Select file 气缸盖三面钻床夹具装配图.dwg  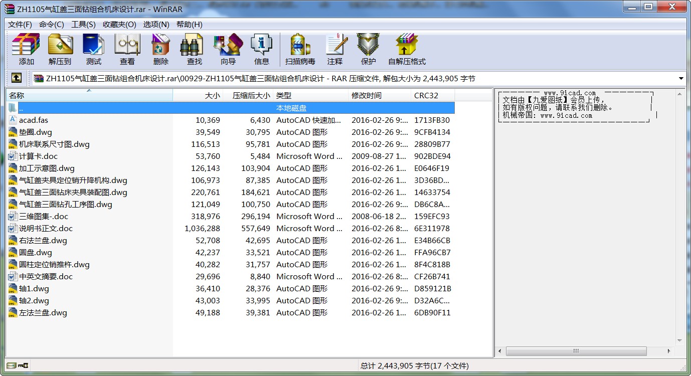tap(73, 192)
